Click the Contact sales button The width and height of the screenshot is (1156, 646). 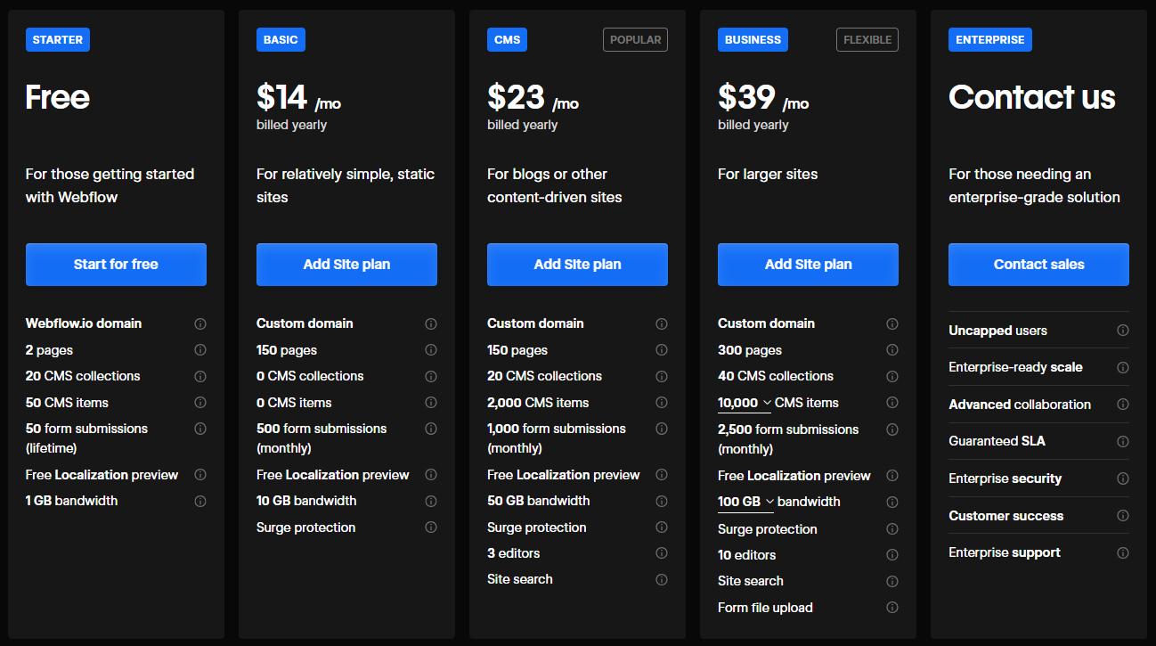[1038, 265]
